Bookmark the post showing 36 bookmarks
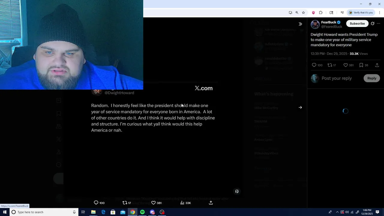 pyautogui.click(x=361, y=65)
